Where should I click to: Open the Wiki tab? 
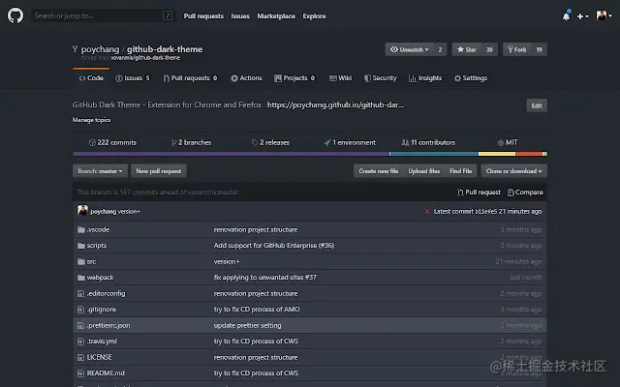pos(340,78)
